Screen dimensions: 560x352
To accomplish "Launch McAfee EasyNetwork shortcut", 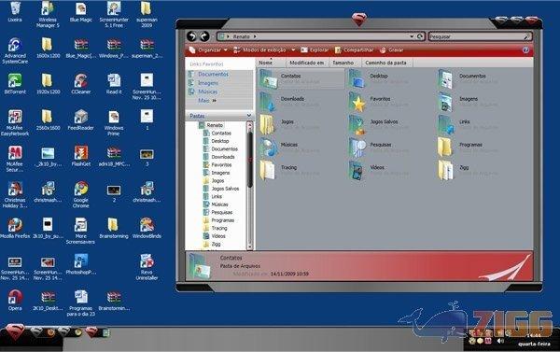I will [x=15, y=123].
